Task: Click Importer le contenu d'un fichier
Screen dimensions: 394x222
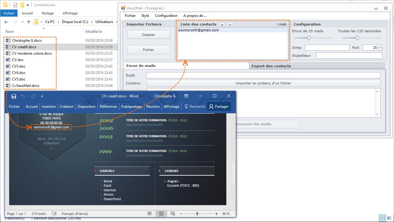Action: (263, 83)
